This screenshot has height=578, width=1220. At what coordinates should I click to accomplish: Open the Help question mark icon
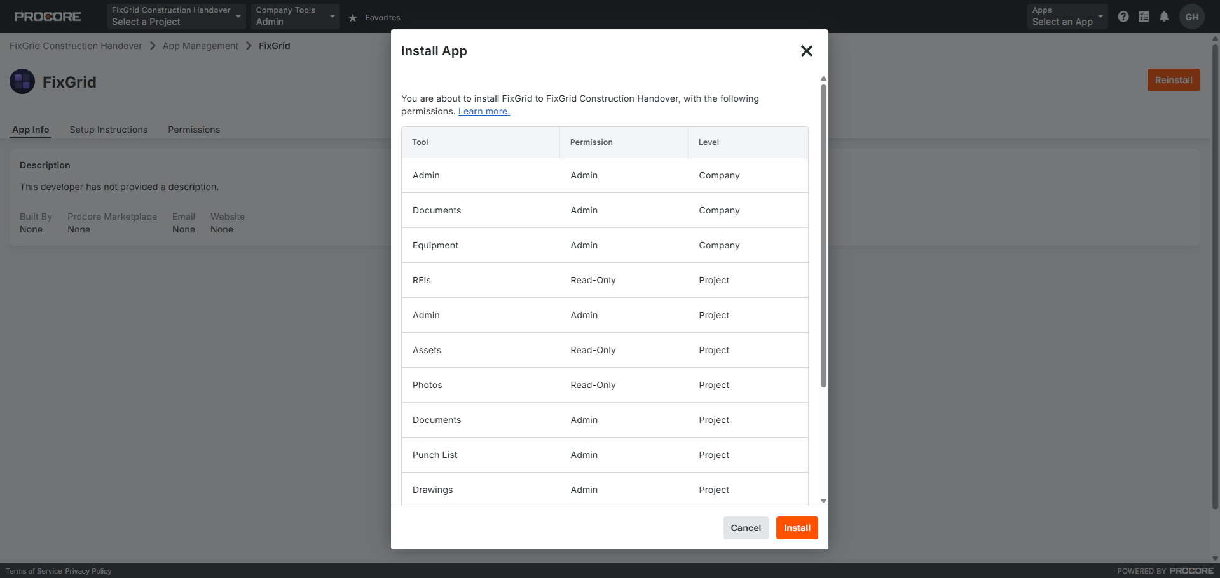point(1123,17)
